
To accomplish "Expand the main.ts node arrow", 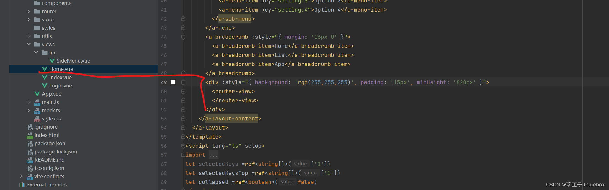I will point(29,102).
